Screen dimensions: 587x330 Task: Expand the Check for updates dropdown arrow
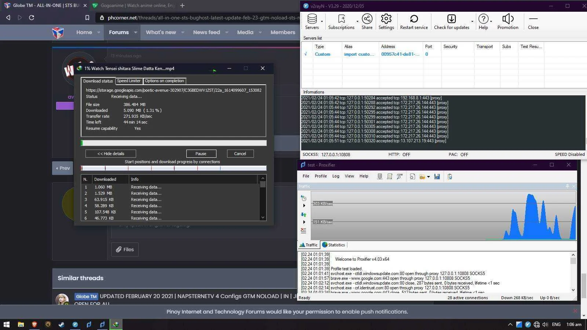point(472,21)
